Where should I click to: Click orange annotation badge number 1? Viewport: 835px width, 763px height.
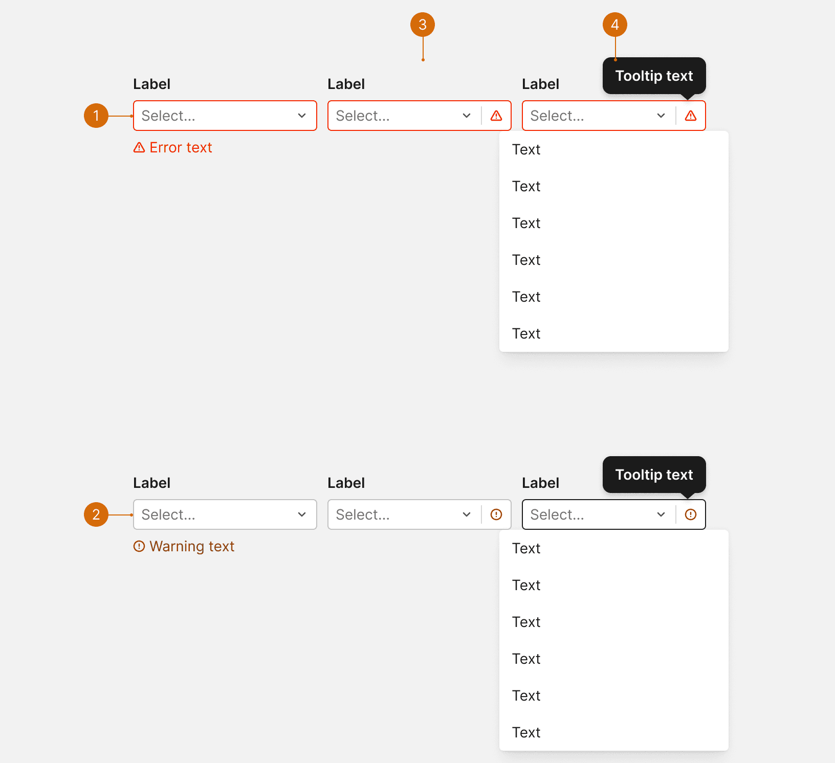[96, 116]
